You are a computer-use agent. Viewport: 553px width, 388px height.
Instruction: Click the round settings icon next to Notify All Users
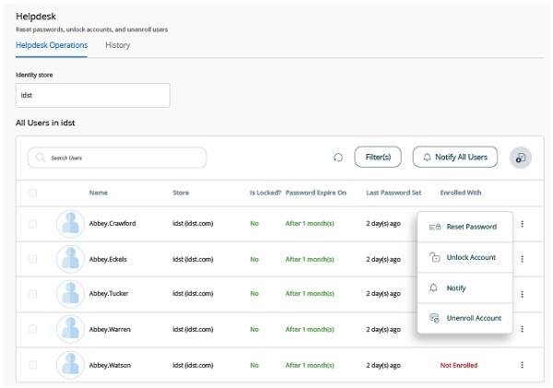[521, 158]
